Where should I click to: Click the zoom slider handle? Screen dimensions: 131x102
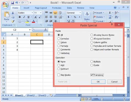click(113, 99)
